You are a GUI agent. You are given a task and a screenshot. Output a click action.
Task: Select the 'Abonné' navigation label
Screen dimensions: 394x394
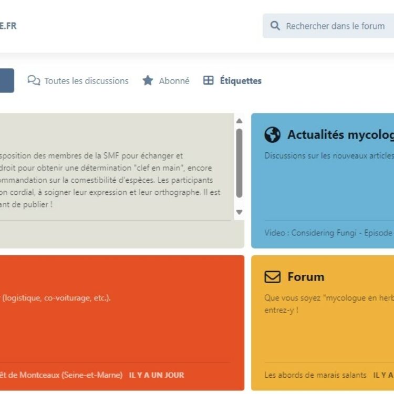174,81
